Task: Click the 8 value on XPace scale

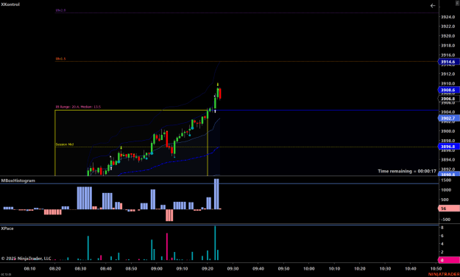Action: coord(442,228)
